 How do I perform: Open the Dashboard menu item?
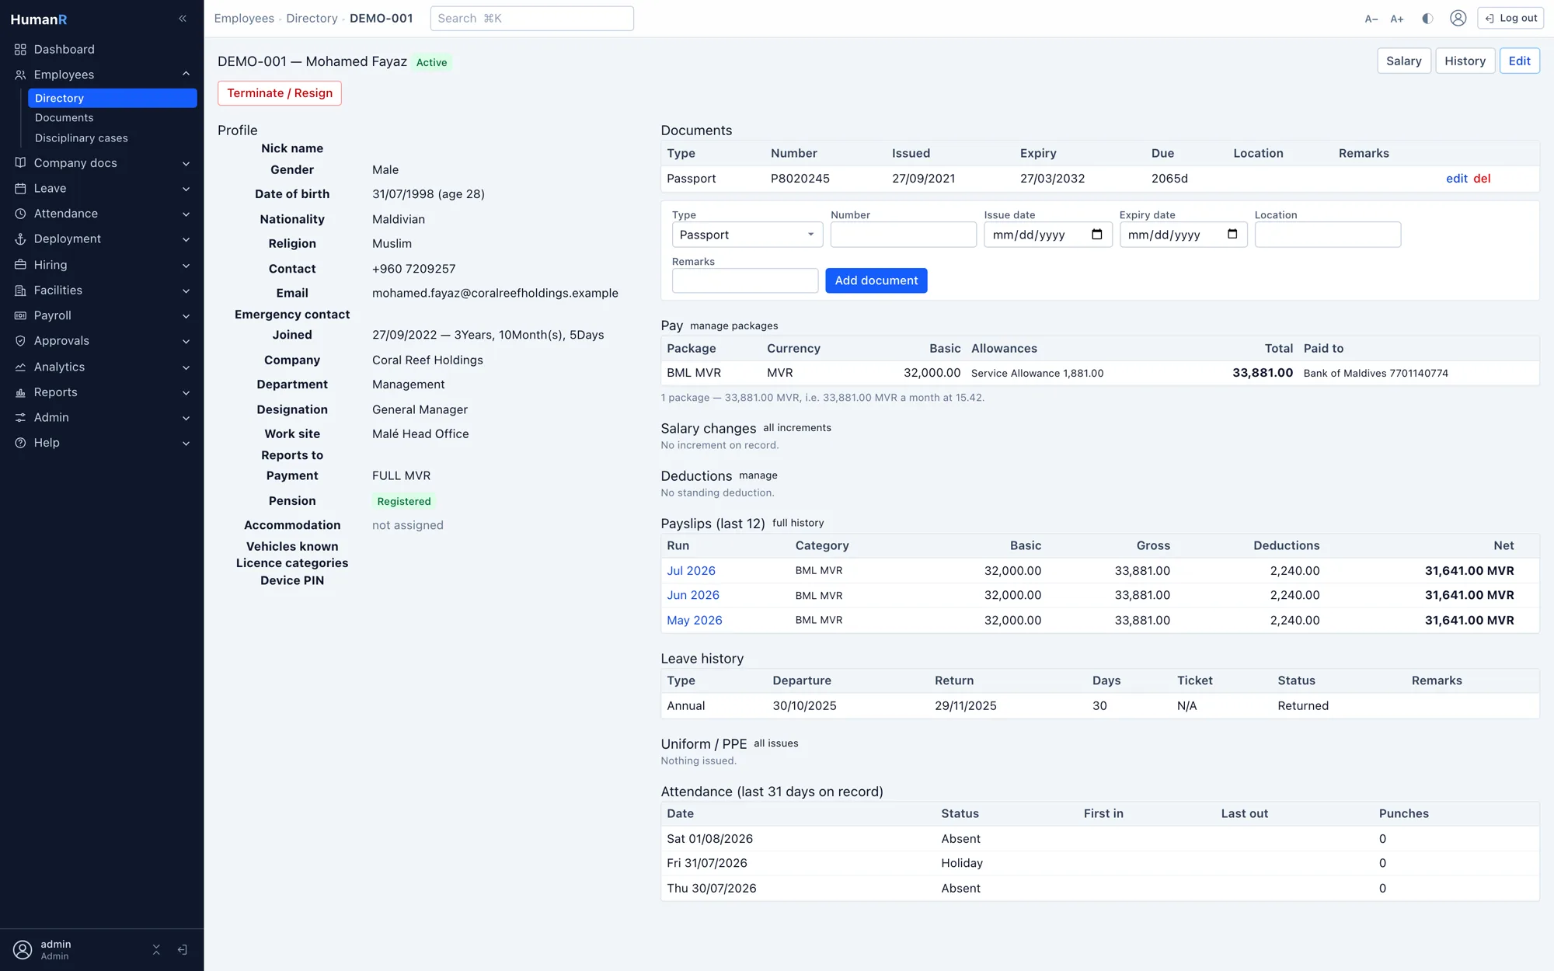coord(64,50)
